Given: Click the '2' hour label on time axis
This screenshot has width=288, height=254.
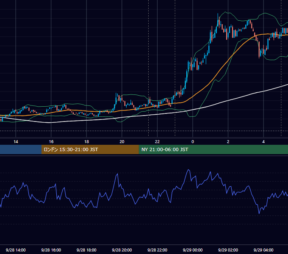Looking at the screenshot, I should 228,142.
